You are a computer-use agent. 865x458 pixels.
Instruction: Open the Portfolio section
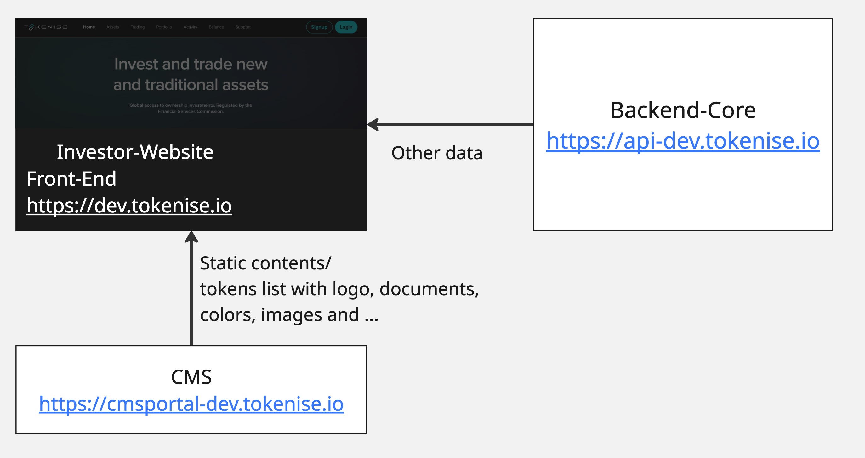tap(163, 27)
